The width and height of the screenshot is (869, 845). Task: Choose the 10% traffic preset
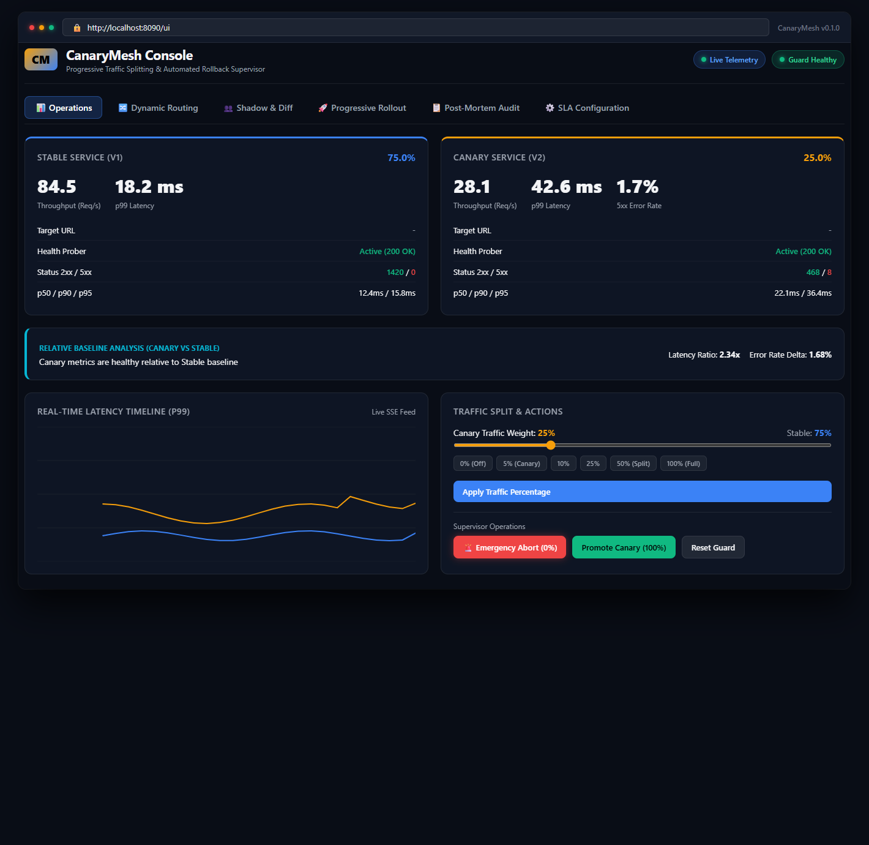(563, 464)
